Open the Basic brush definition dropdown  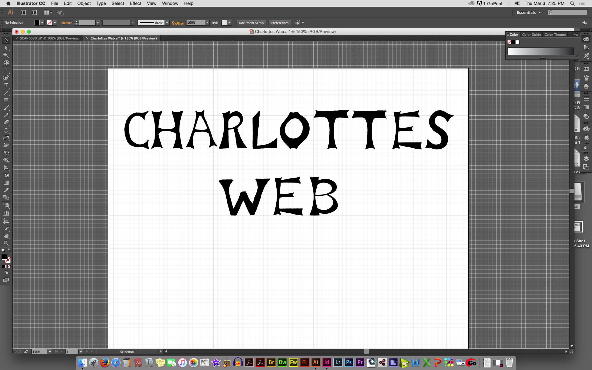click(x=167, y=23)
